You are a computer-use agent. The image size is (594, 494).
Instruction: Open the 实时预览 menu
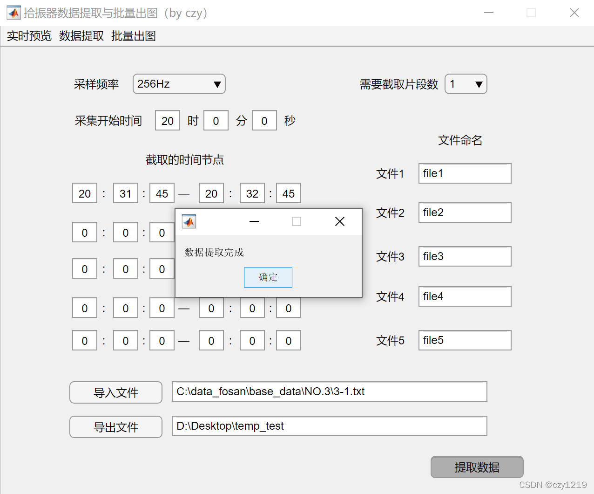tap(29, 36)
